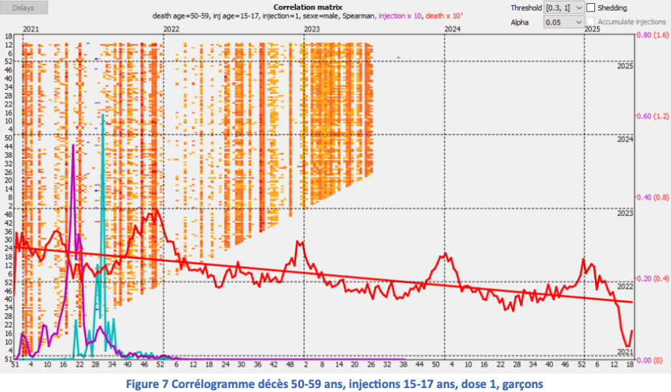Click the tallest teal spike peak

tap(102, 115)
